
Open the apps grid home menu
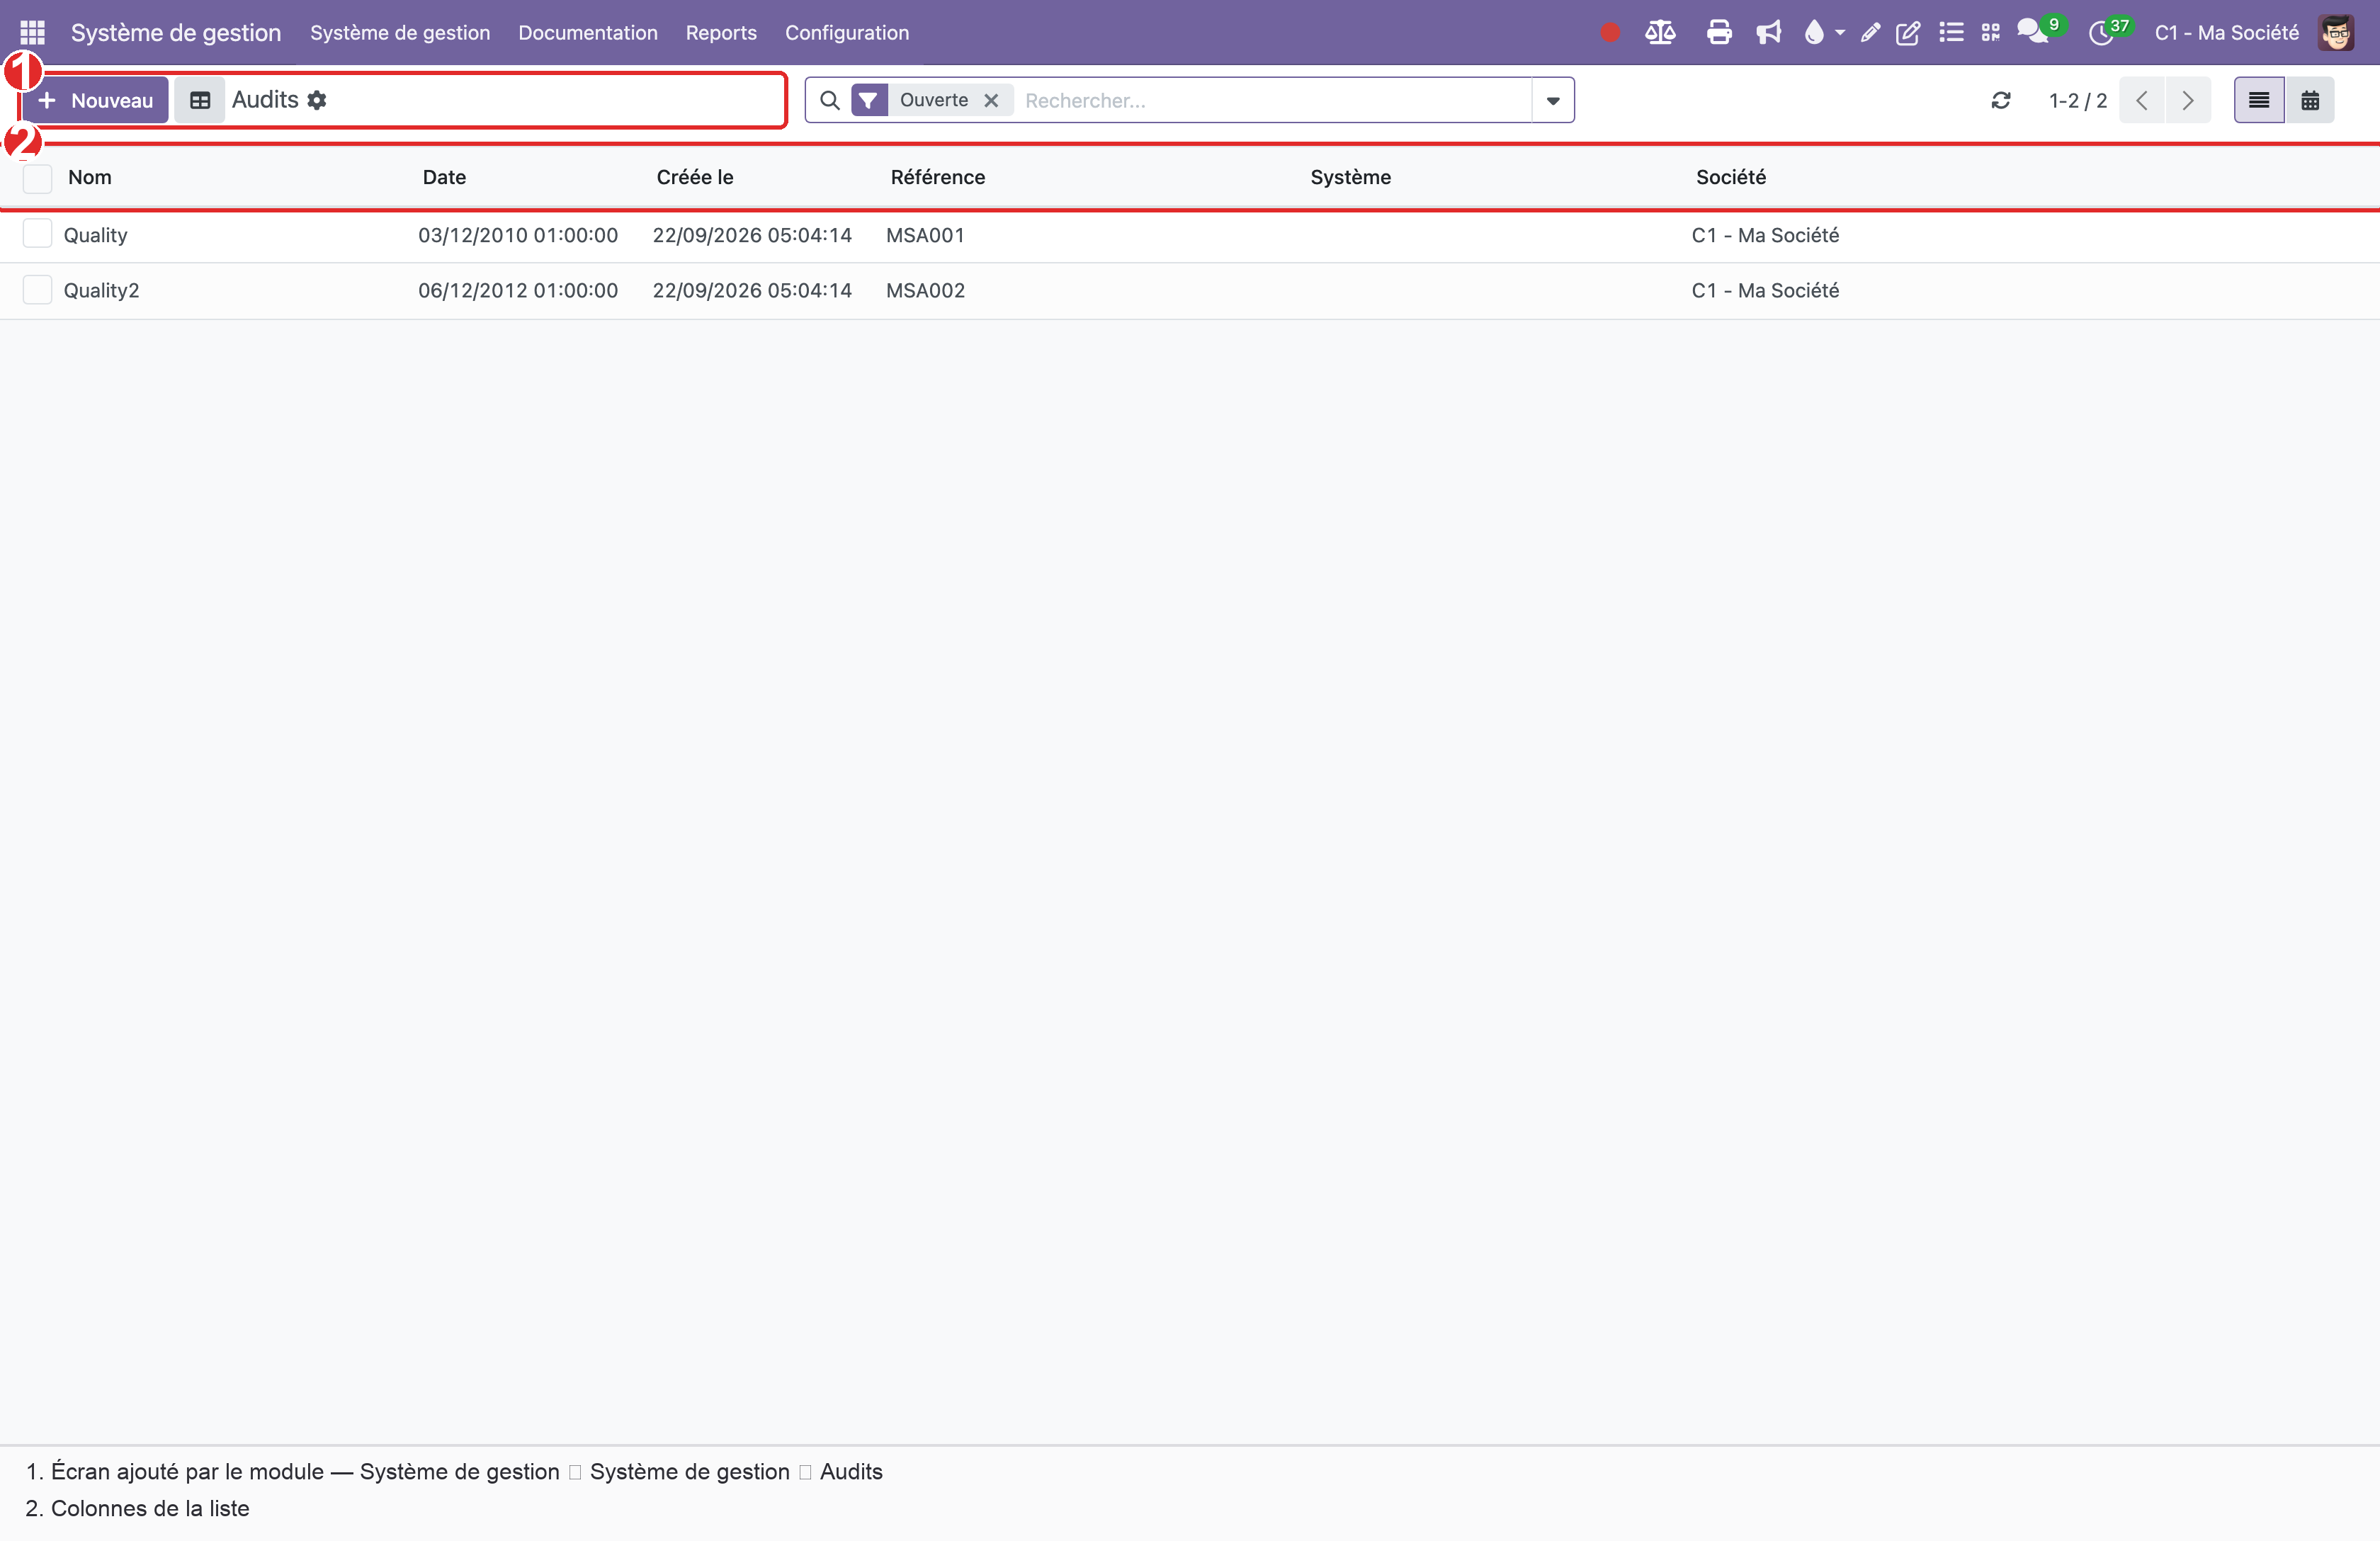[32, 32]
